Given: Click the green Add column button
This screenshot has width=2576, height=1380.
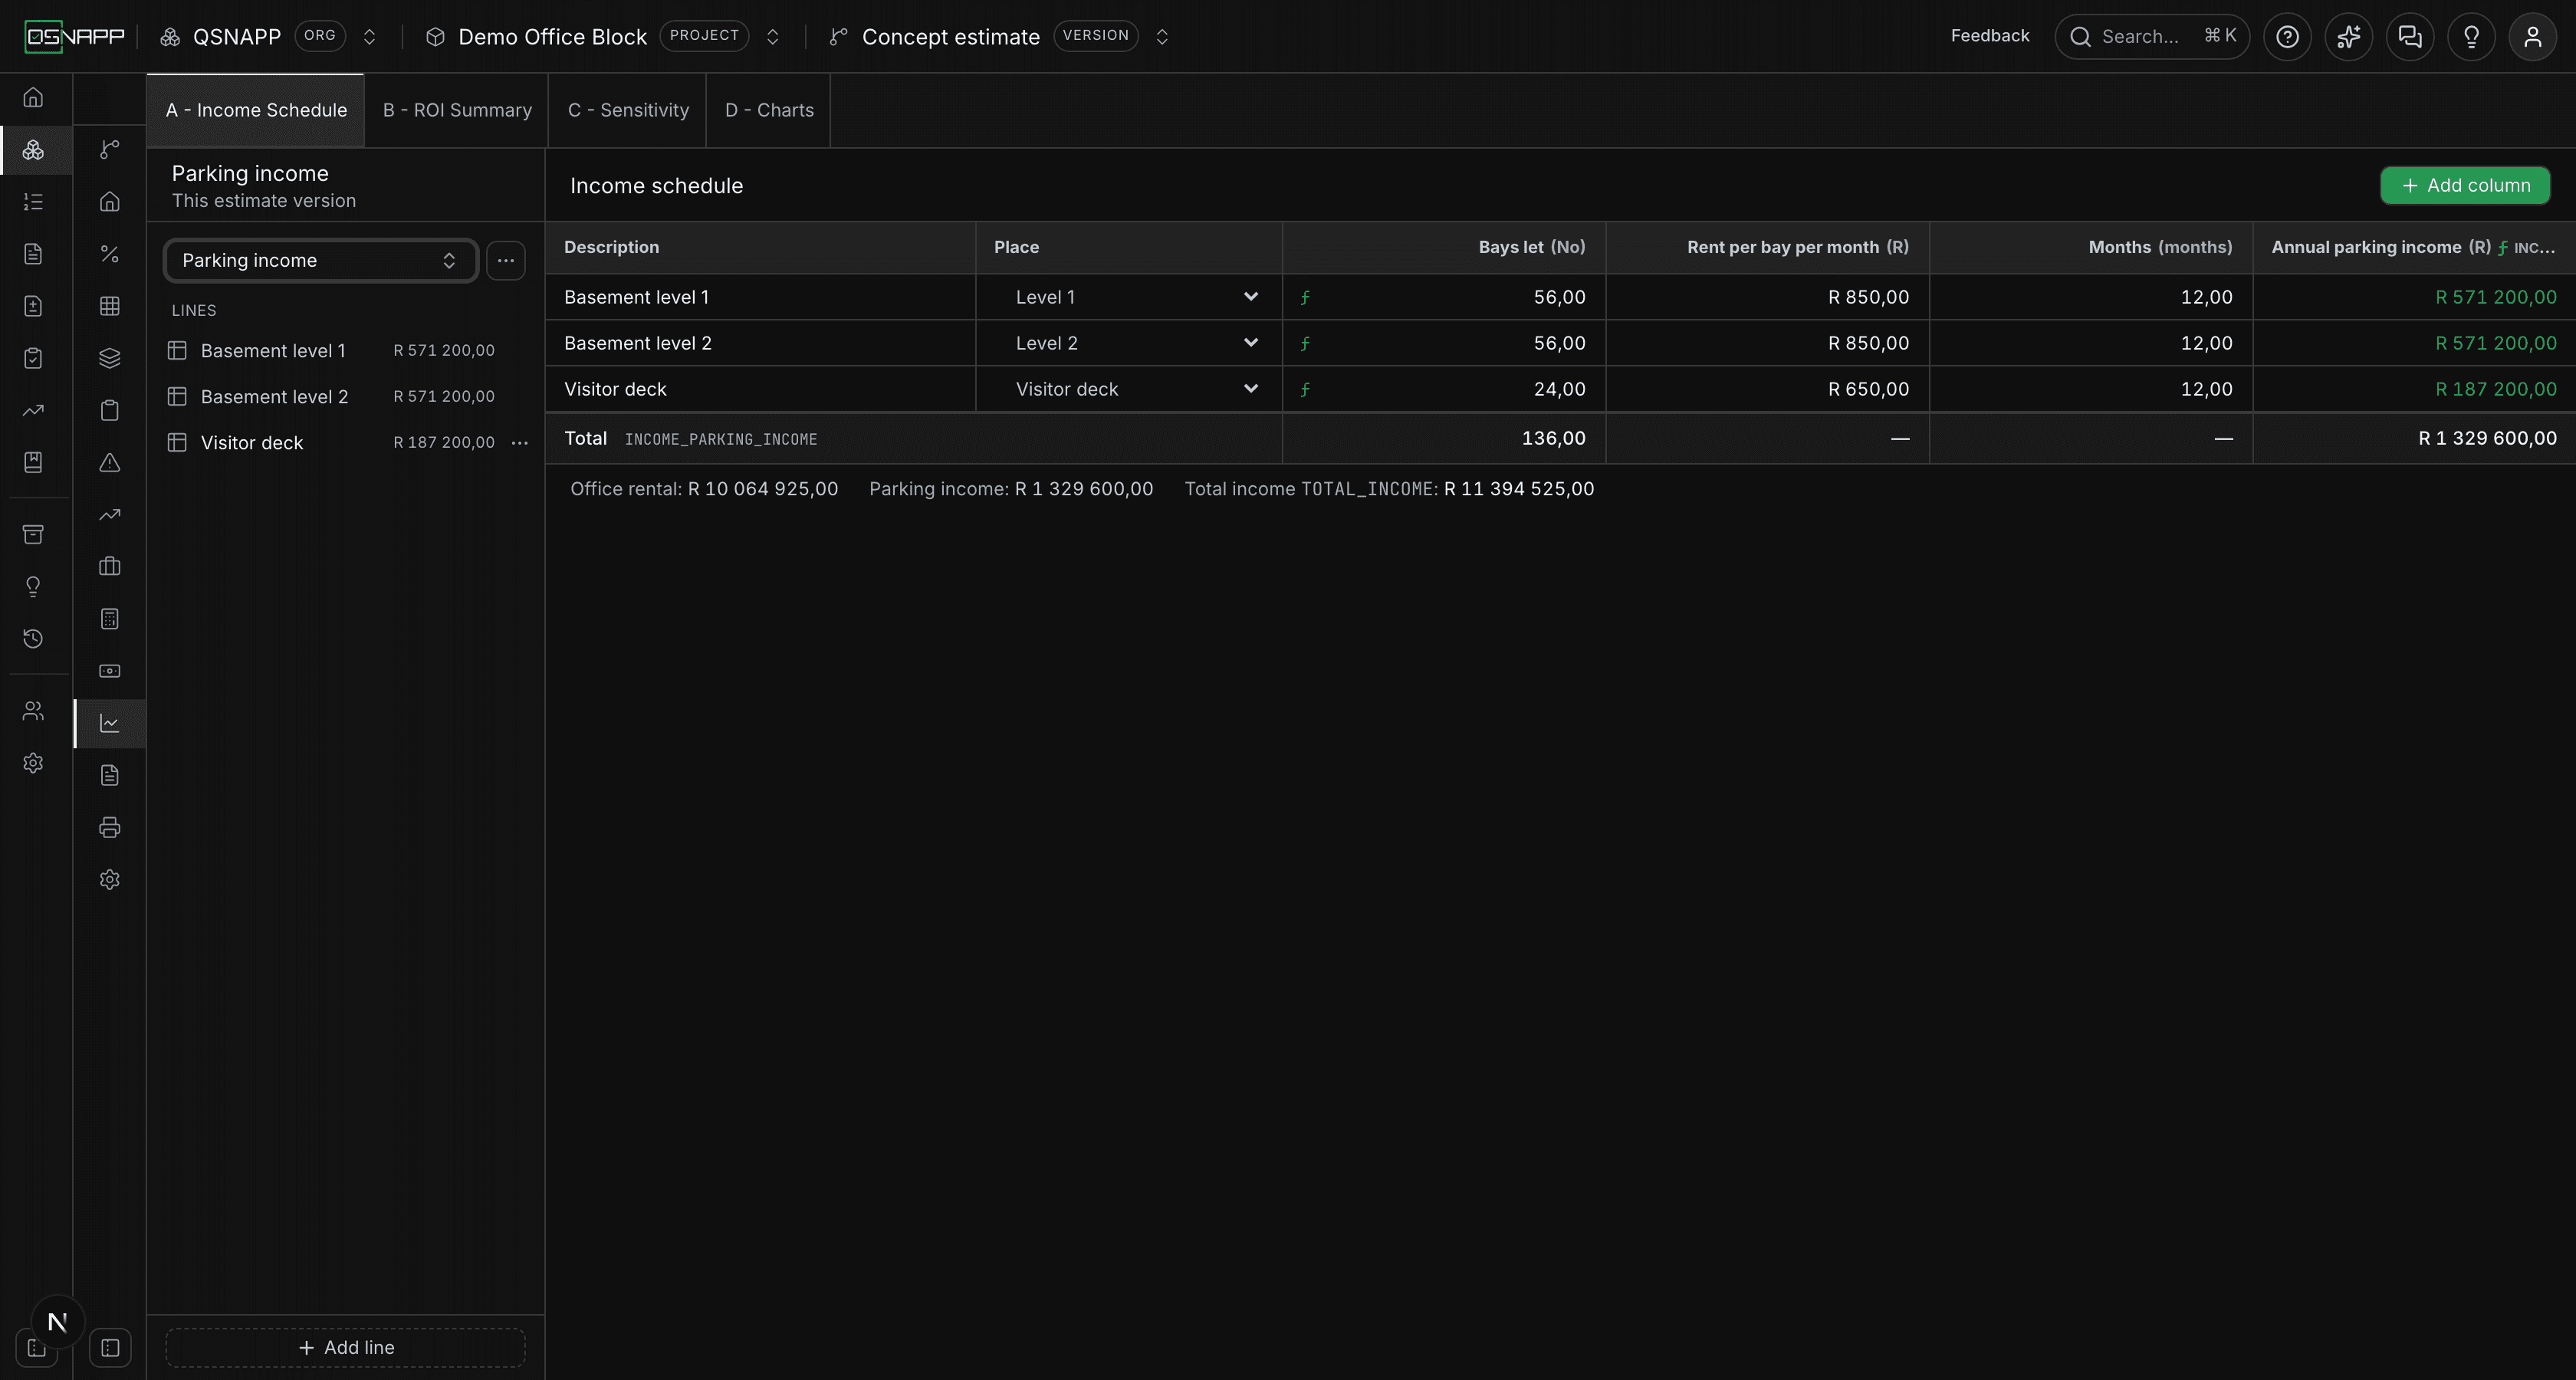Looking at the screenshot, I should pos(2465,185).
